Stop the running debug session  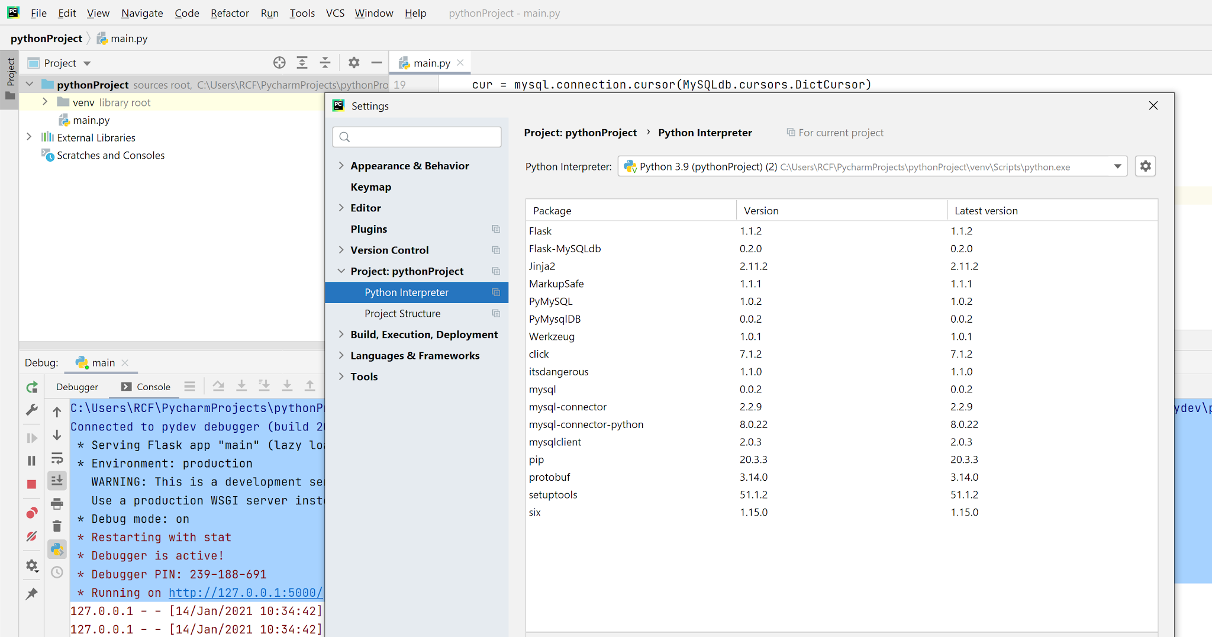click(31, 484)
